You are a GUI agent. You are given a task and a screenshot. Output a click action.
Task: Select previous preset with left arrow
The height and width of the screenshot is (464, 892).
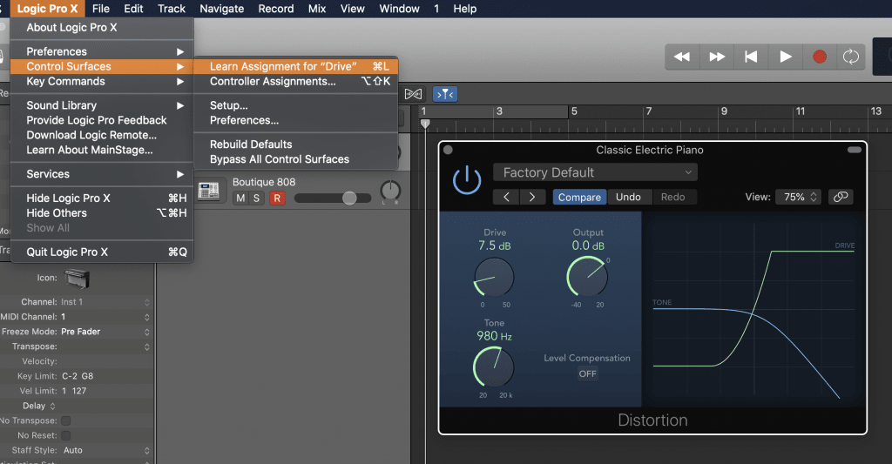pyautogui.click(x=506, y=197)
